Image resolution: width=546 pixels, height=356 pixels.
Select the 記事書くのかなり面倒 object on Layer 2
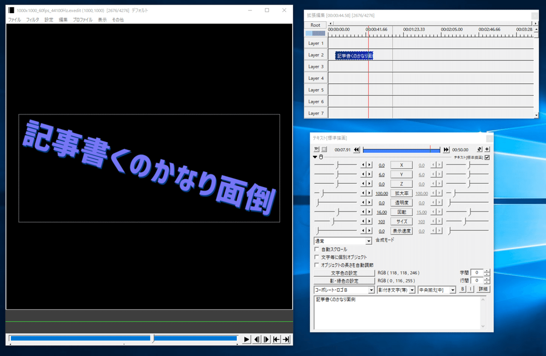[x=354, y=55]
